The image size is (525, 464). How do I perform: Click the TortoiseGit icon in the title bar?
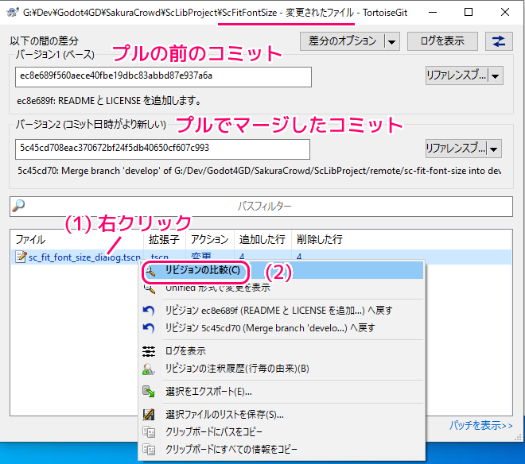coord(13,13)
